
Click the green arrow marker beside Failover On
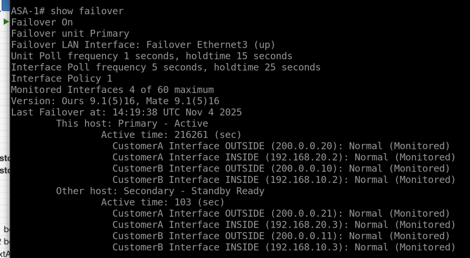[x=6, y=22]
